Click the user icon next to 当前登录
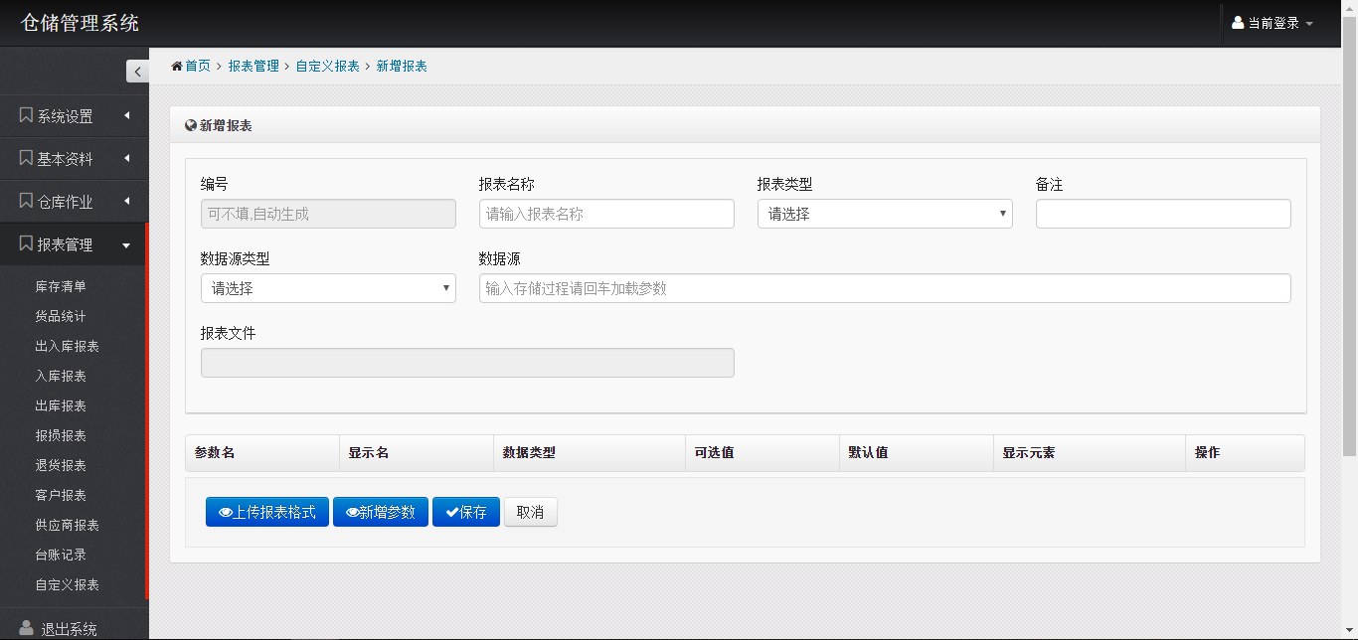This screenshot has width=1358, height=640. click(1237, 22)
